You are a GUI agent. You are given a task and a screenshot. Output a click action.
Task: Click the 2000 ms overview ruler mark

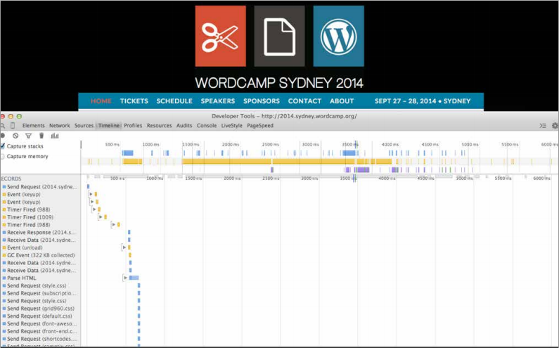pyautogui.click(x=231, y=144)
